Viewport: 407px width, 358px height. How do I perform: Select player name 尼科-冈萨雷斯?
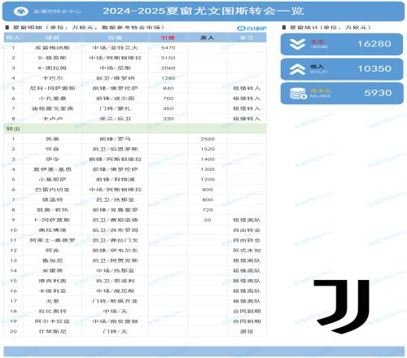coord(52,88)
